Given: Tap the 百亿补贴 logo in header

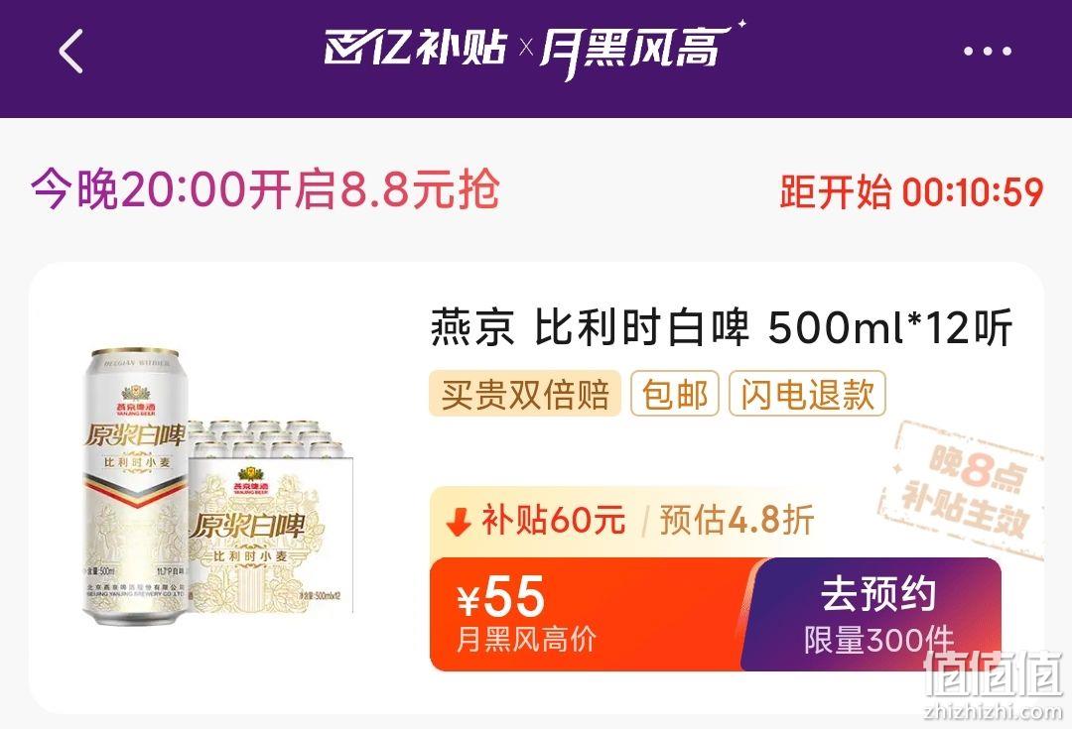Looking at the screenshot, I should [416, 48].
